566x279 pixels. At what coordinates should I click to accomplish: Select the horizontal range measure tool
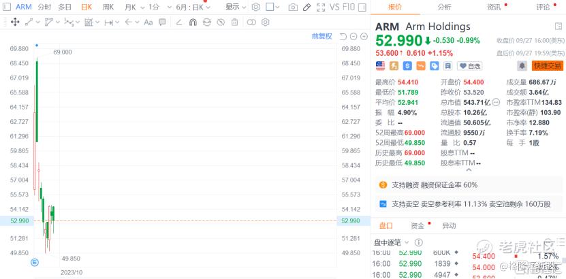click(108, 22)
